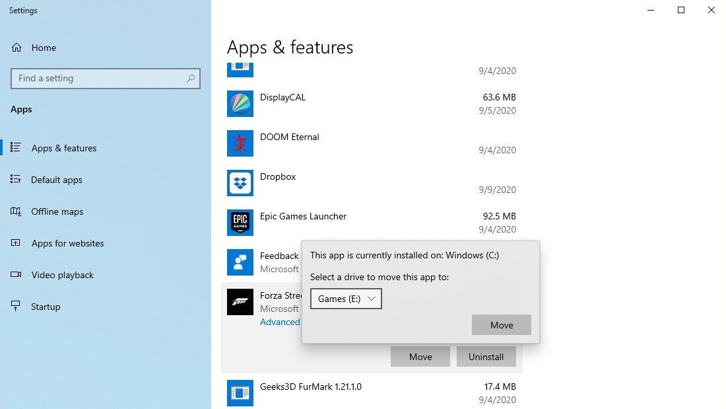This screenshot has width=726, height=409.
Task: Click the Home icon in sidebar
Action: (15, 48)
